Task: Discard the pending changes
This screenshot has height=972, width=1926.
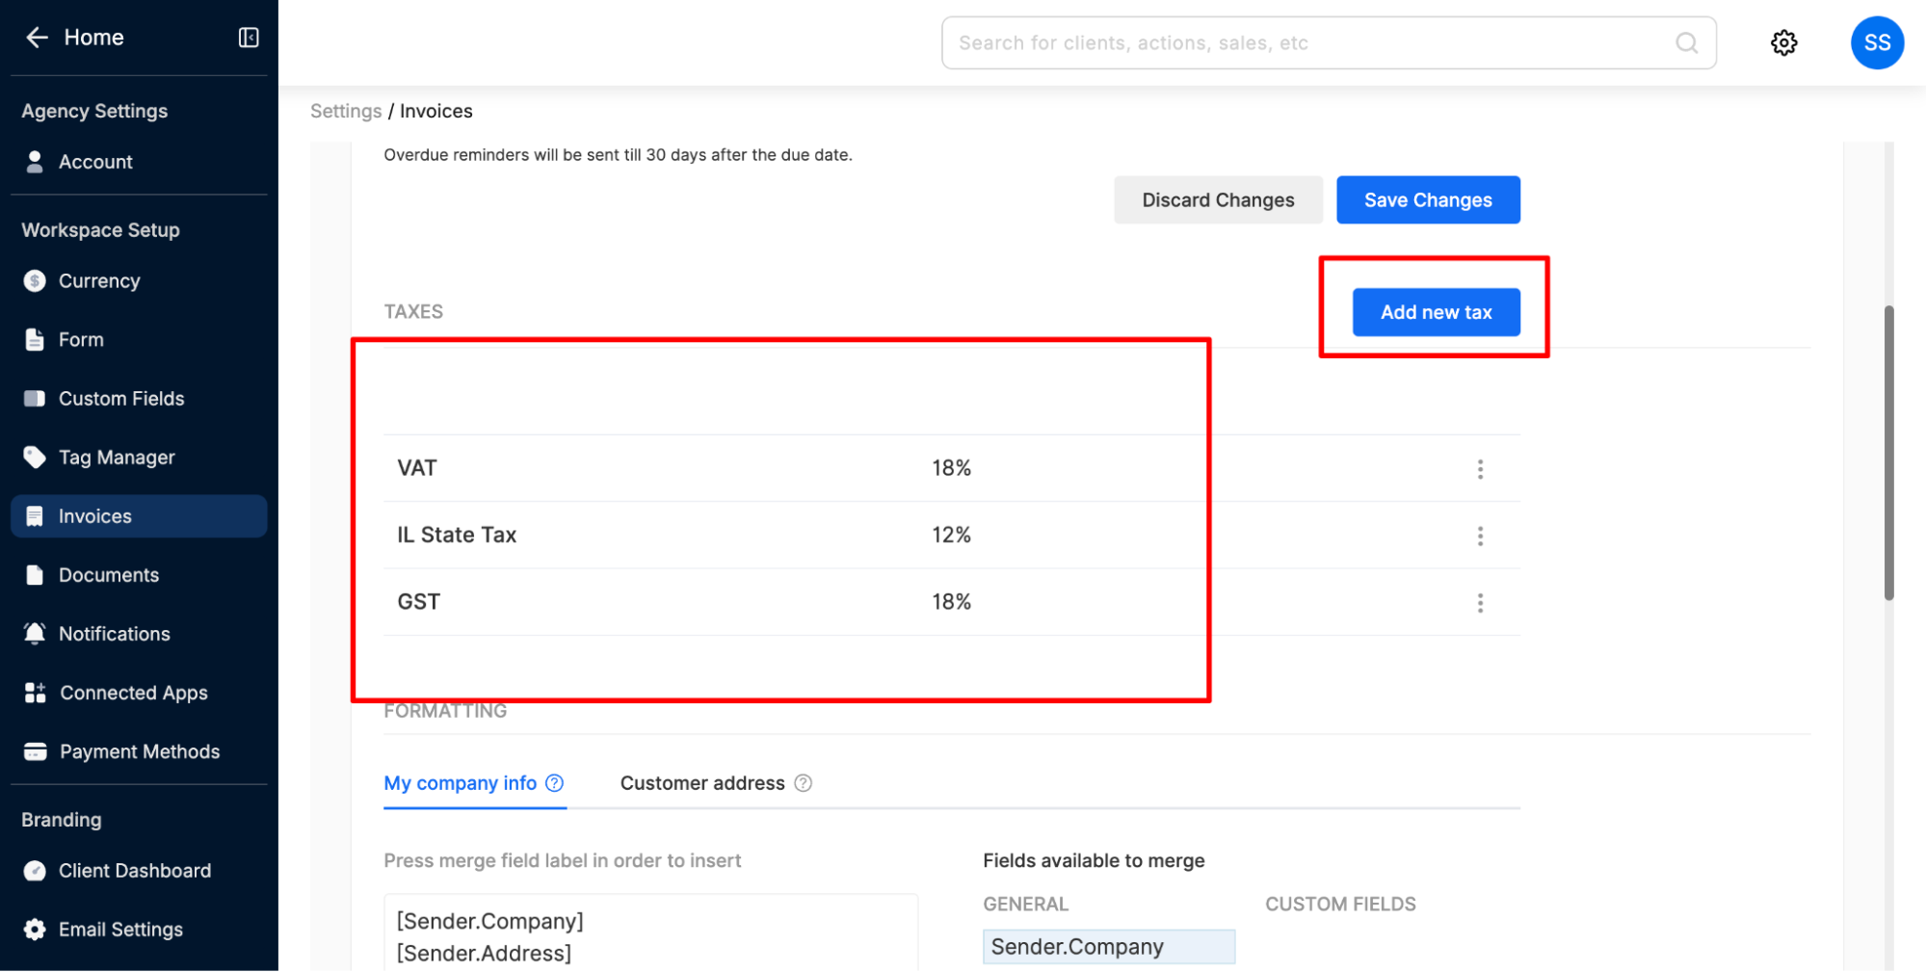Action: 1218,200
